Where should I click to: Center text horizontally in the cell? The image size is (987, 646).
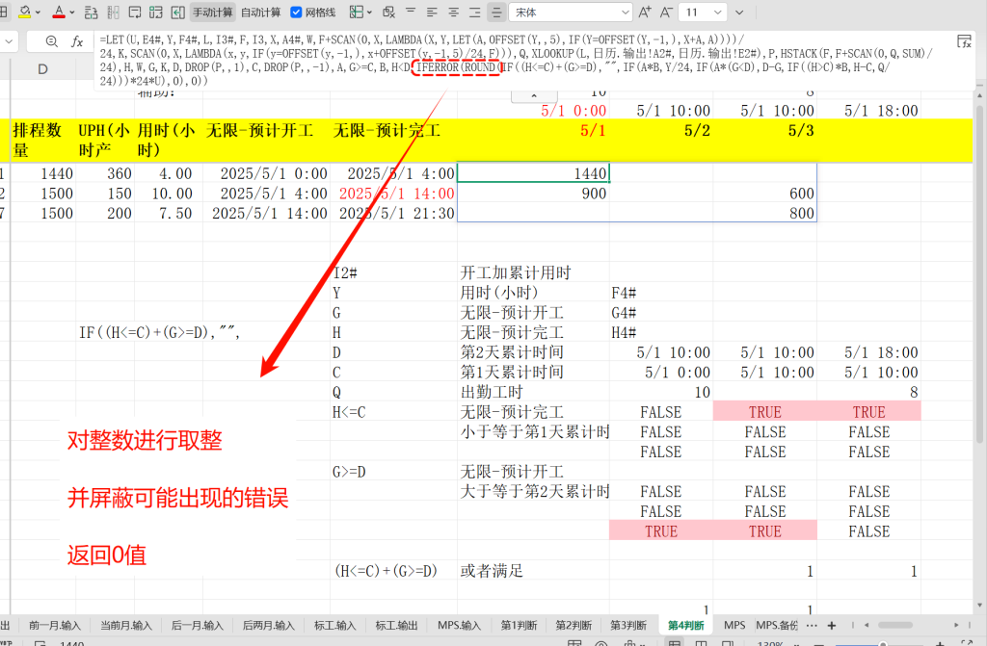pyautogui.click(x=453, y=12)
